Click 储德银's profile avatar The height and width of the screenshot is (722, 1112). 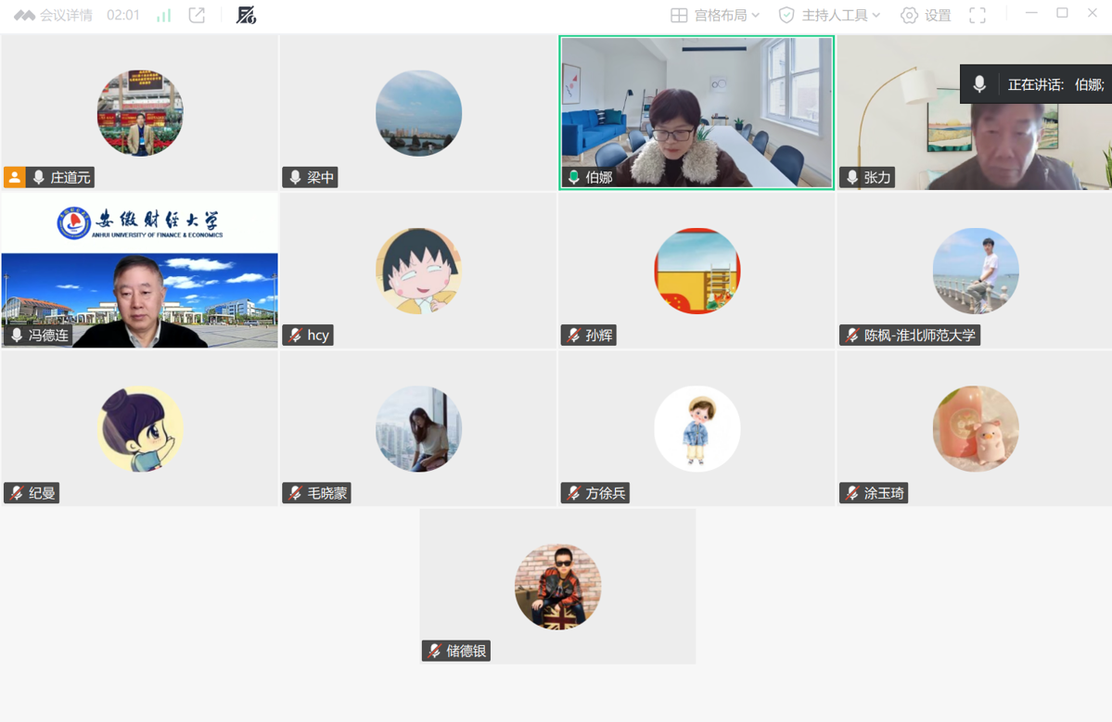[x=557, y=587]
